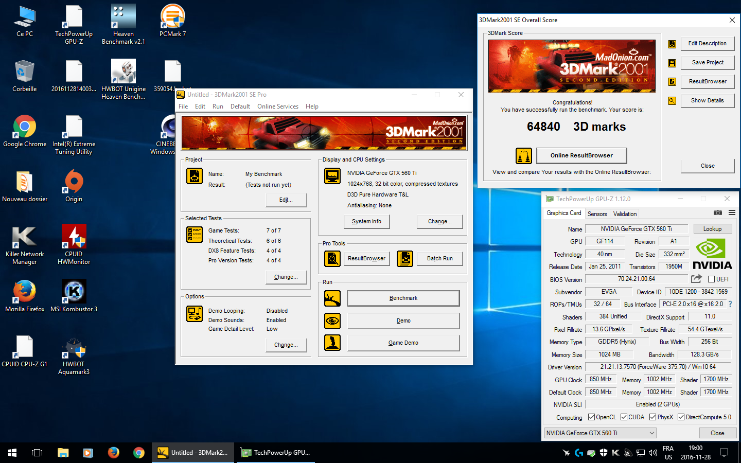Screen dimensions: 741x463
Task: Open Killer Network Manager desktop icon
Action: point(24,245)
